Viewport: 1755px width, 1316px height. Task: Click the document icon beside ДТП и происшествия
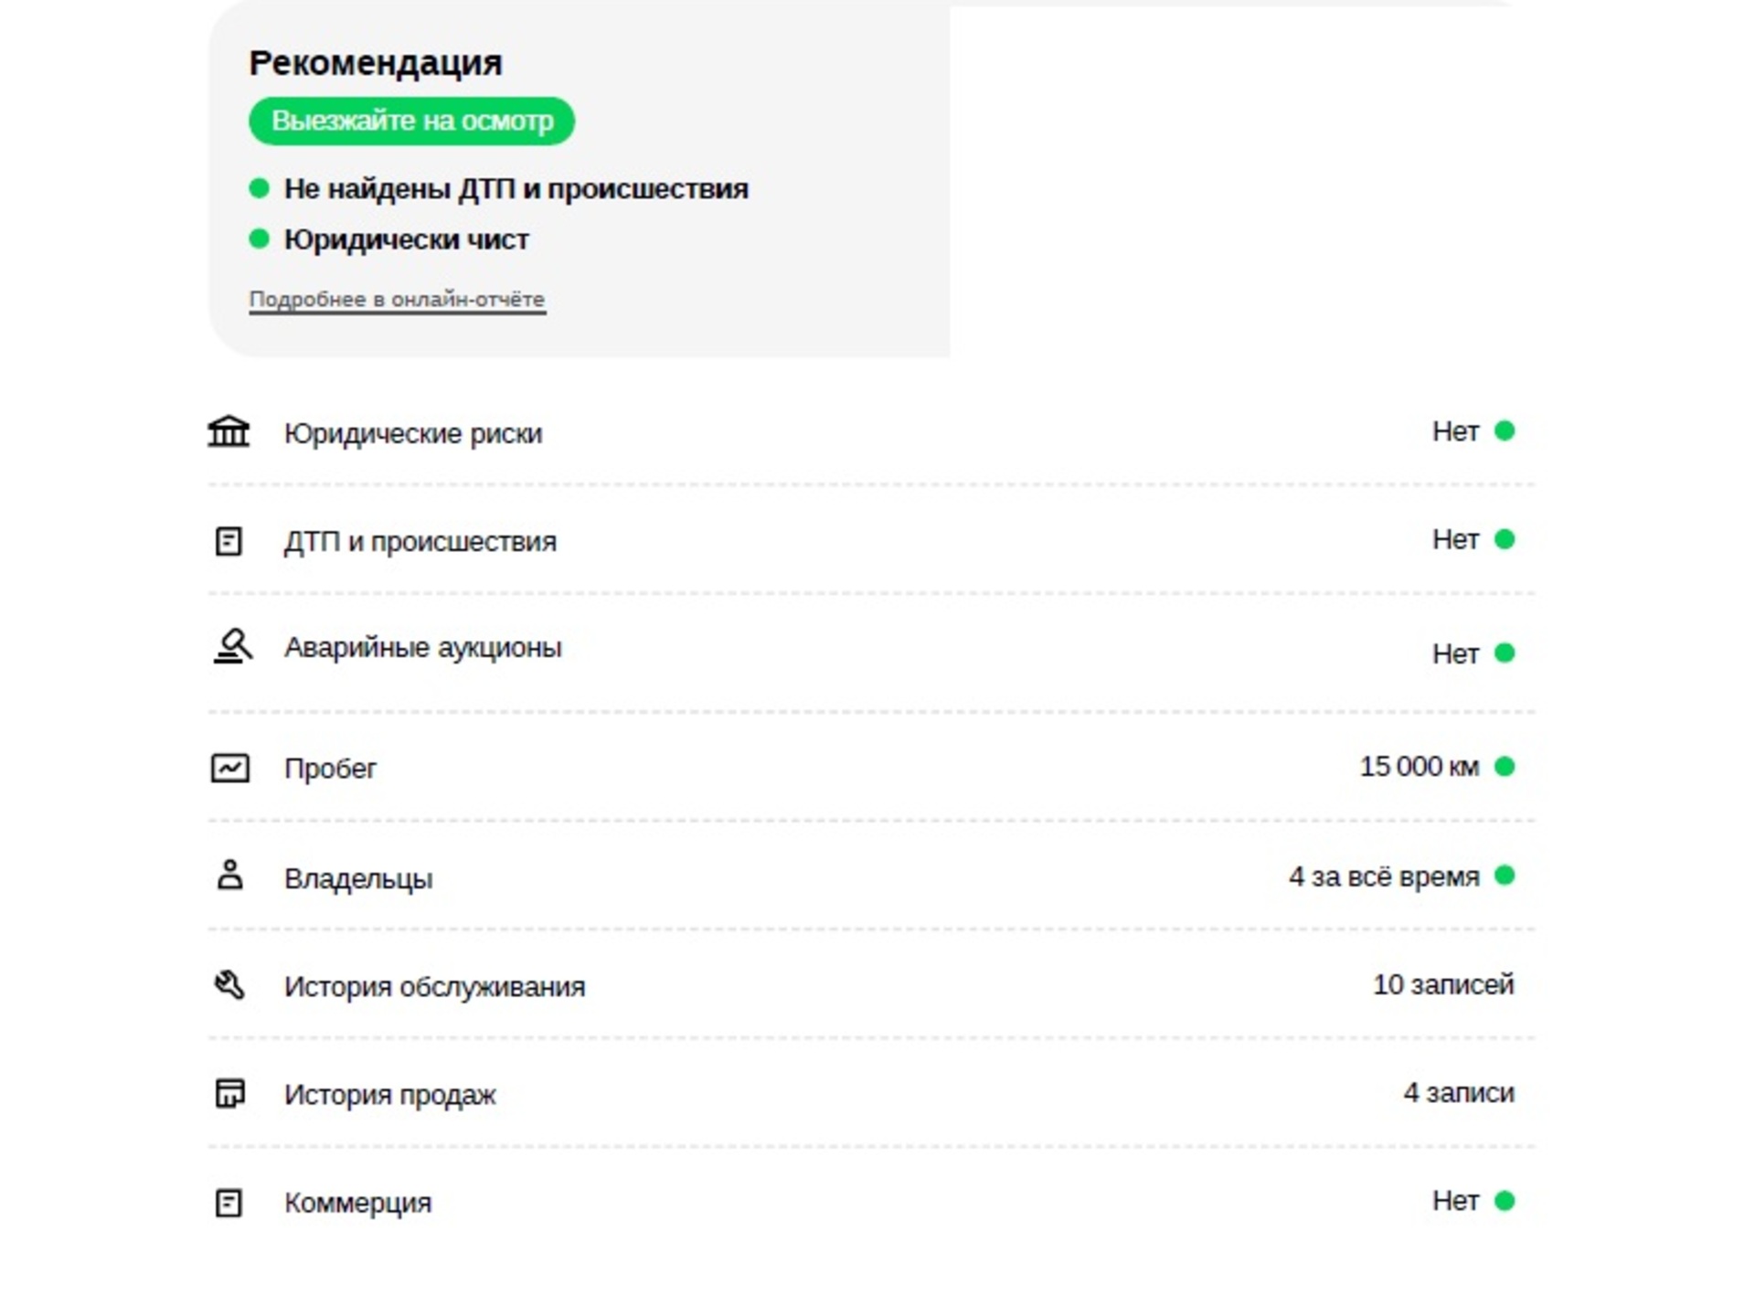[x=229, y=541]
